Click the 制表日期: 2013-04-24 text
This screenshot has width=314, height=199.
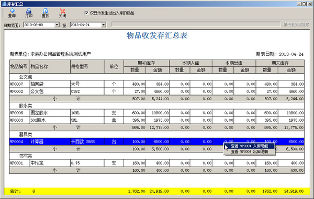pos(280,54)
